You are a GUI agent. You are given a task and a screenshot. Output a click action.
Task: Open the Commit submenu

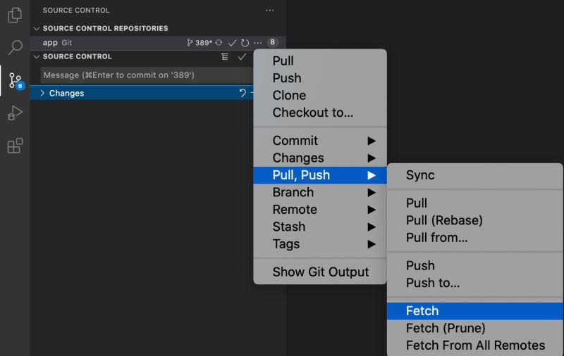pyautogui.click(x=320, y=141)
